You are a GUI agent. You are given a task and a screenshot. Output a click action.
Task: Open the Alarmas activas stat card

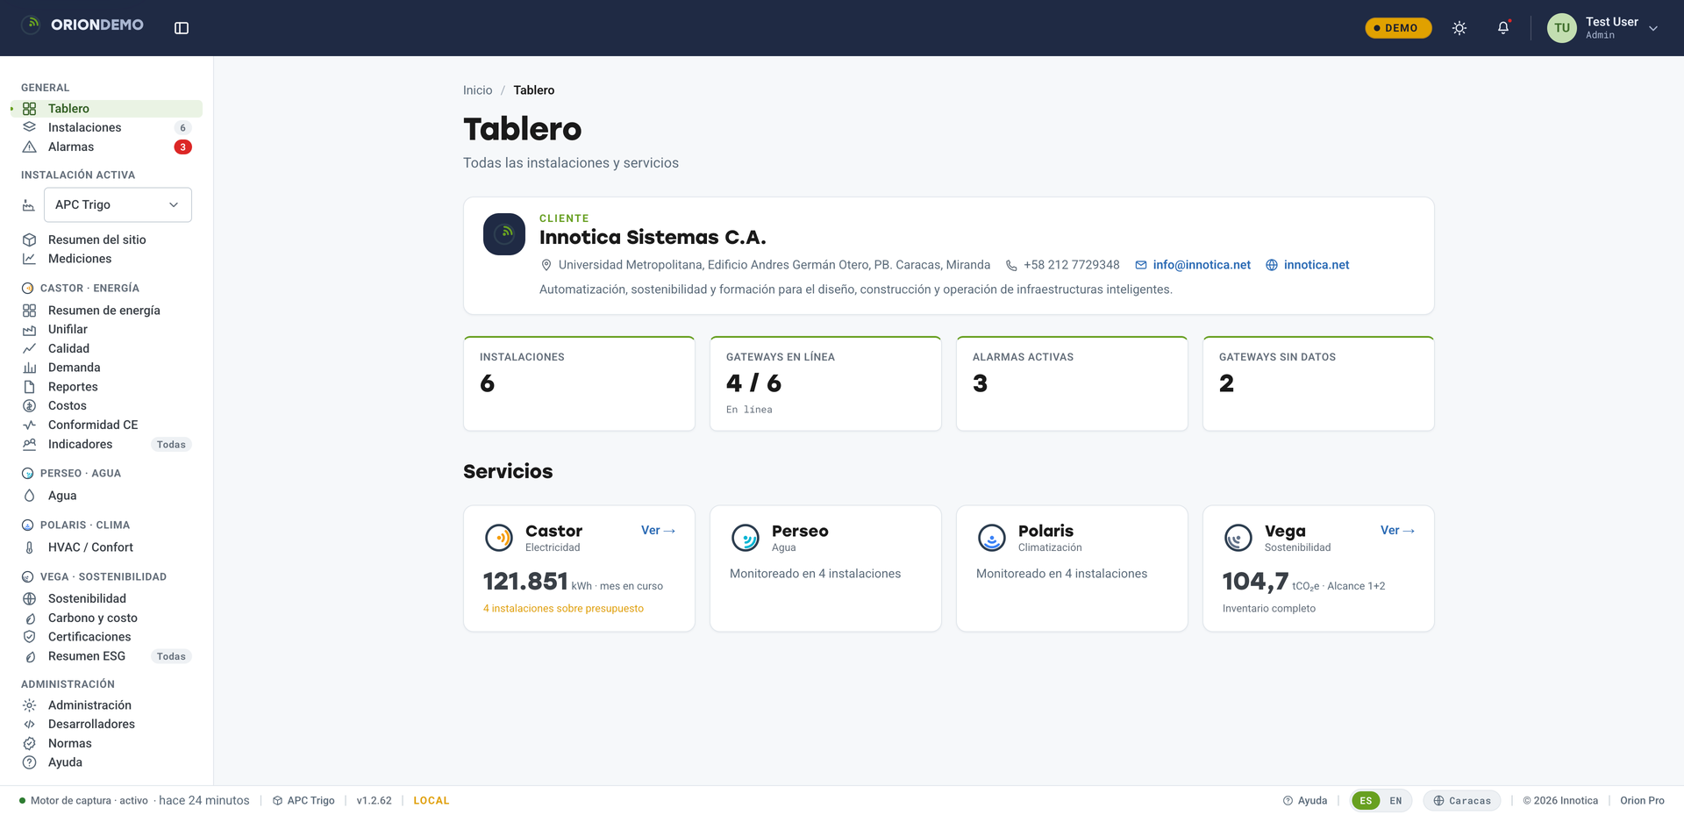click(1072, 383)
